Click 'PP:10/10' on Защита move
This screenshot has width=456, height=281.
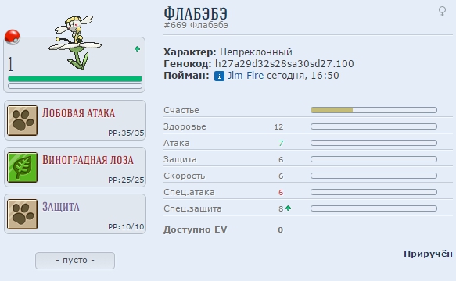(x=126, y=226)
